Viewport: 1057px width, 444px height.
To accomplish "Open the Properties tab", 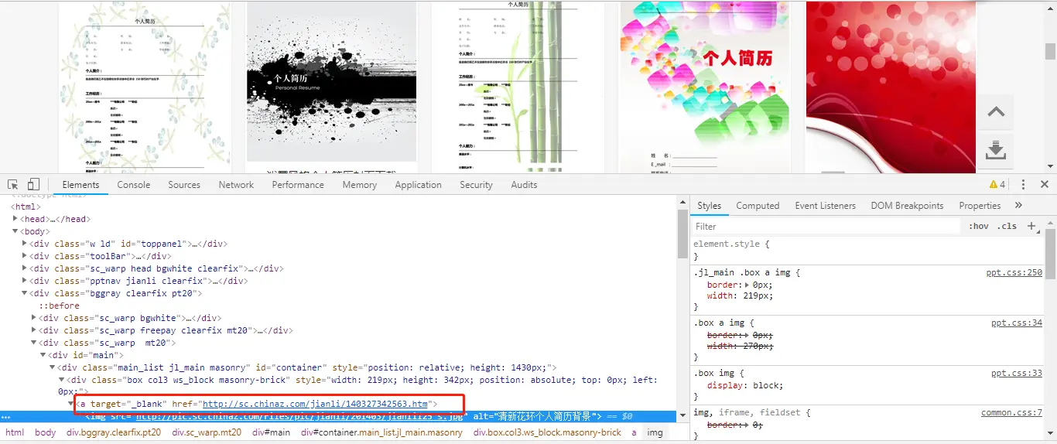I will 980,206.
